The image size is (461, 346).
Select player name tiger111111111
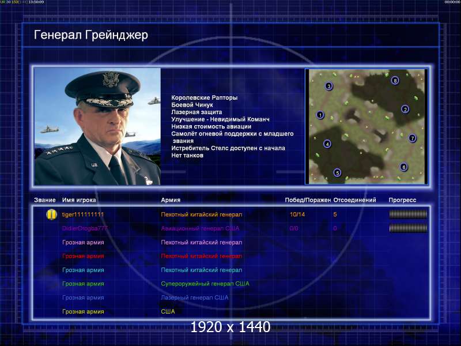(x=83, y=215)
